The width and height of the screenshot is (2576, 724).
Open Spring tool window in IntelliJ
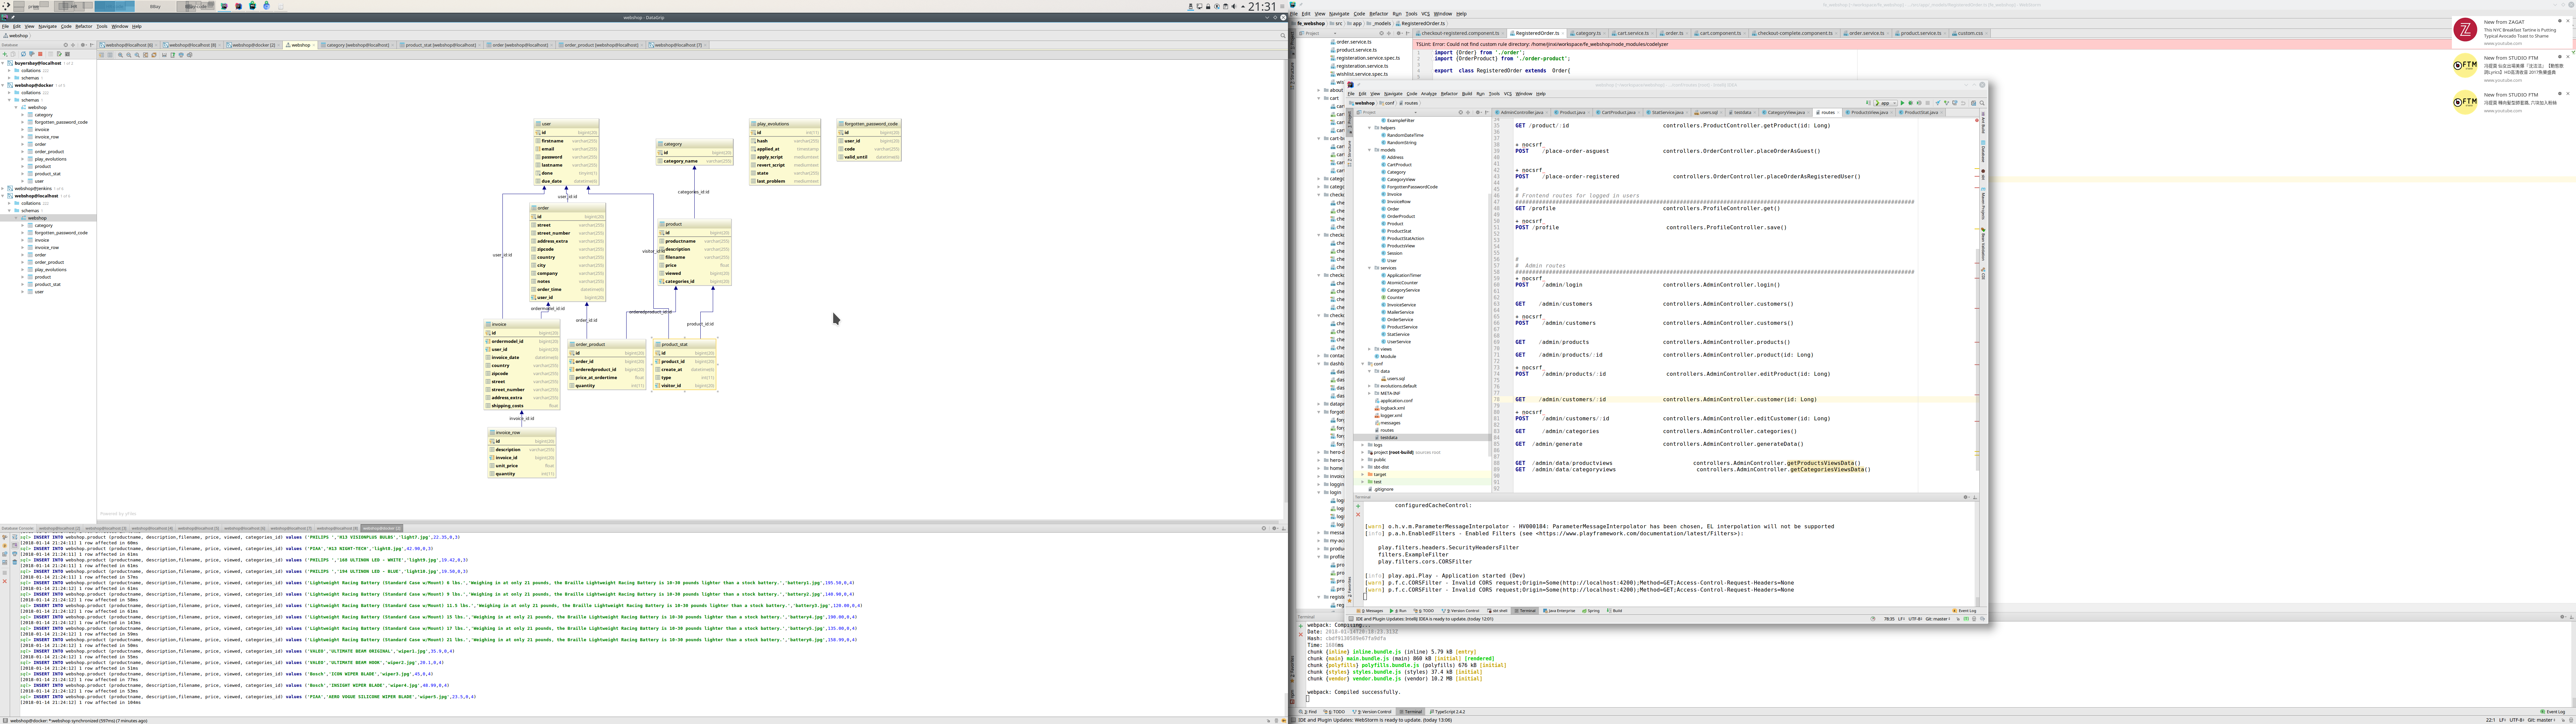(x=1591, y=611)
